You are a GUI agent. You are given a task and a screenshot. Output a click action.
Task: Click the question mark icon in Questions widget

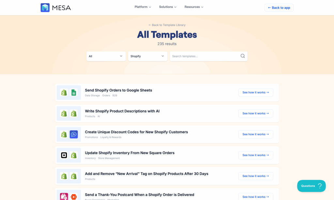tap(320, 186)
